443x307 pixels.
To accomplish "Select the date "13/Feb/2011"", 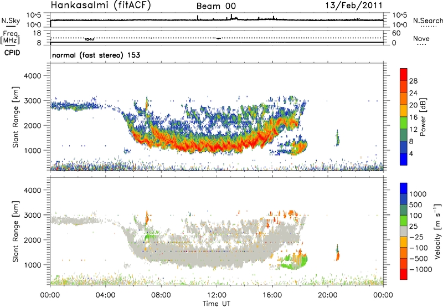I will coord(354,6).
